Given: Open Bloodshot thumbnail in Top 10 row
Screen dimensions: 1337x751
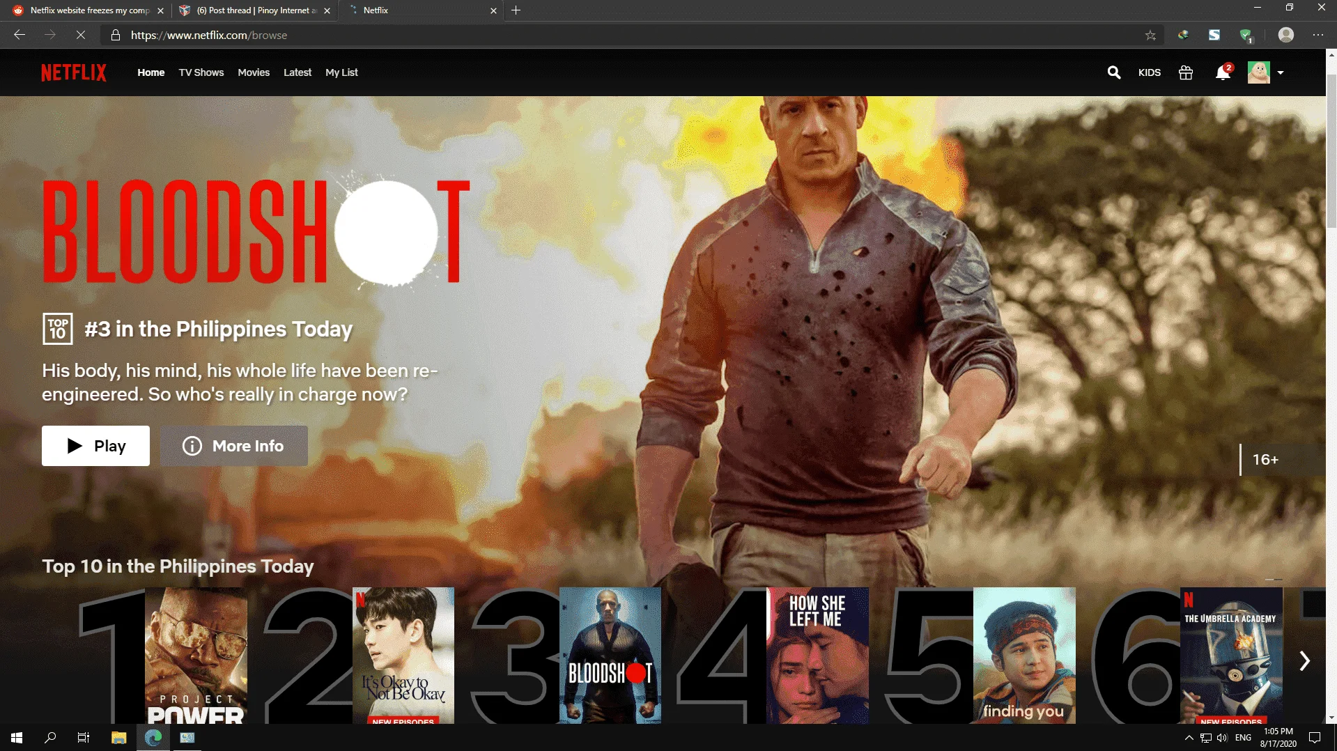Looking at the screenshot, I should click(x=610, y=656).
